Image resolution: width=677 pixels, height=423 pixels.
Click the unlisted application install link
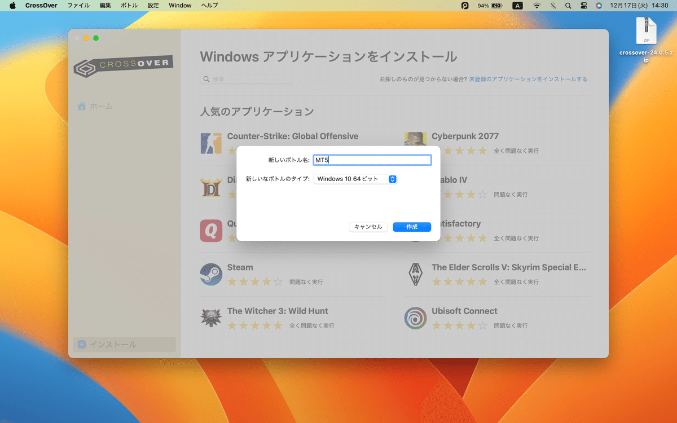528,79
